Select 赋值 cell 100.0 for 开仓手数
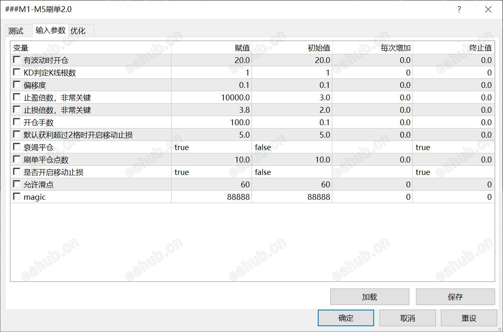Image resolution: width=503 pixels, height=332 pixels. point(212,122)
